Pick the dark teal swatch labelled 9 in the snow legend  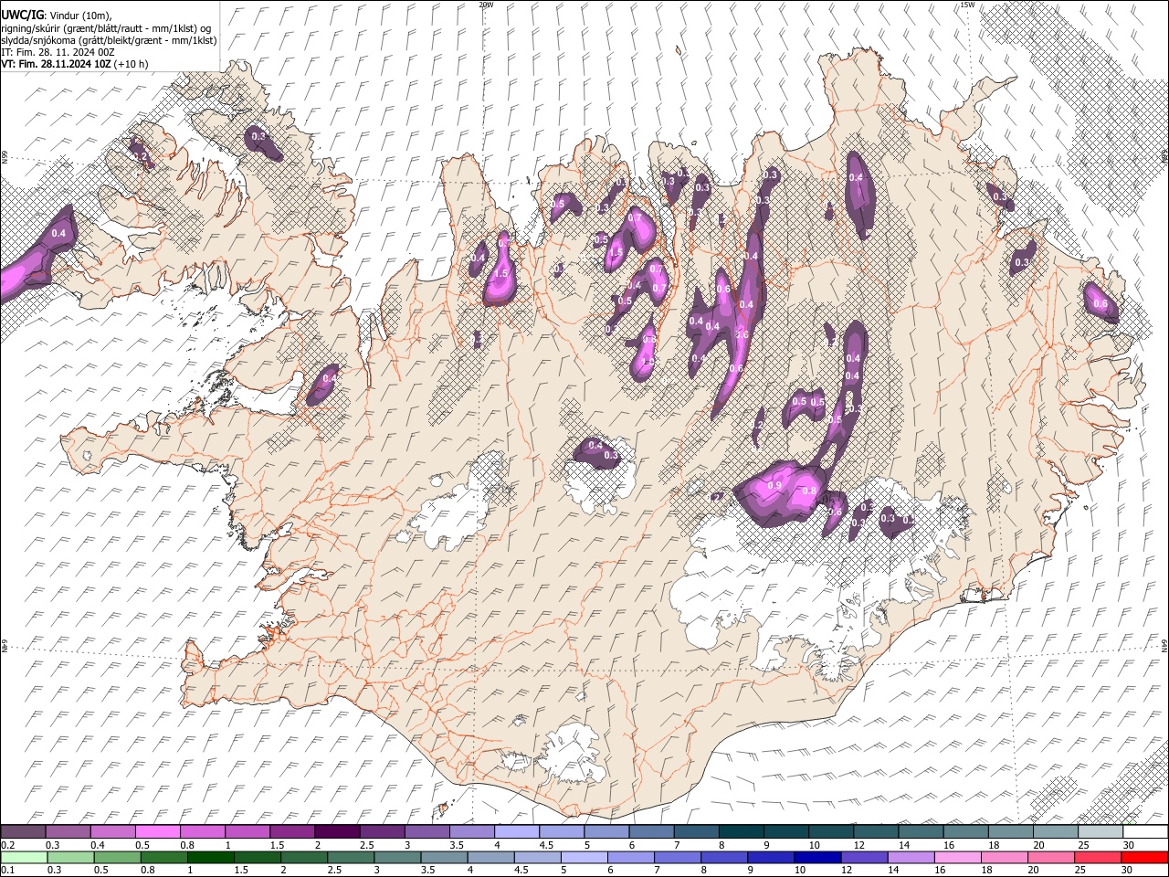(x=786, y=831)
